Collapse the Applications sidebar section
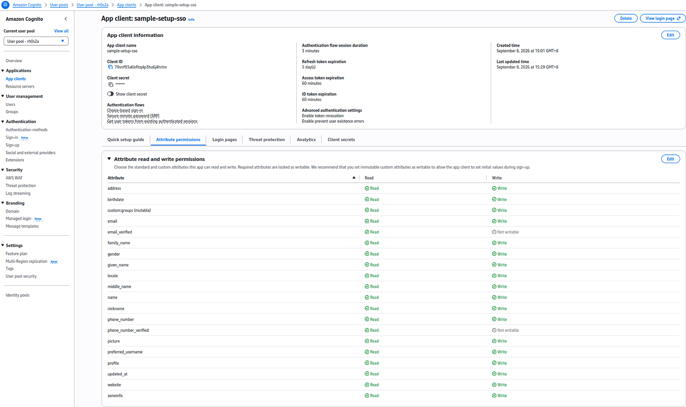 (x=3, y=71)
